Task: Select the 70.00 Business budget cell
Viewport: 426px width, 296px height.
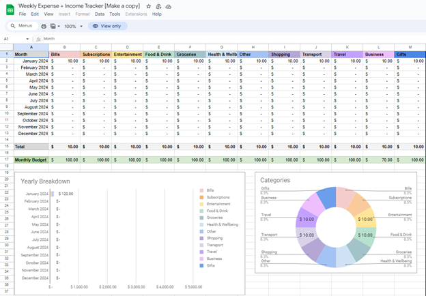Action: pos(379,160)
